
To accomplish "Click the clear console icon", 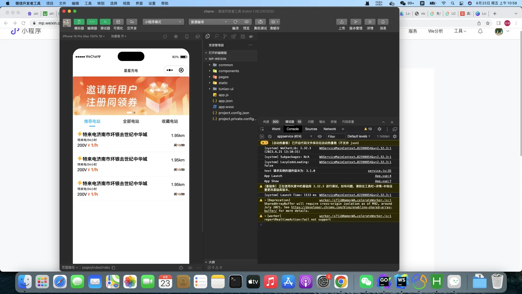I will (x=270, y=136).
